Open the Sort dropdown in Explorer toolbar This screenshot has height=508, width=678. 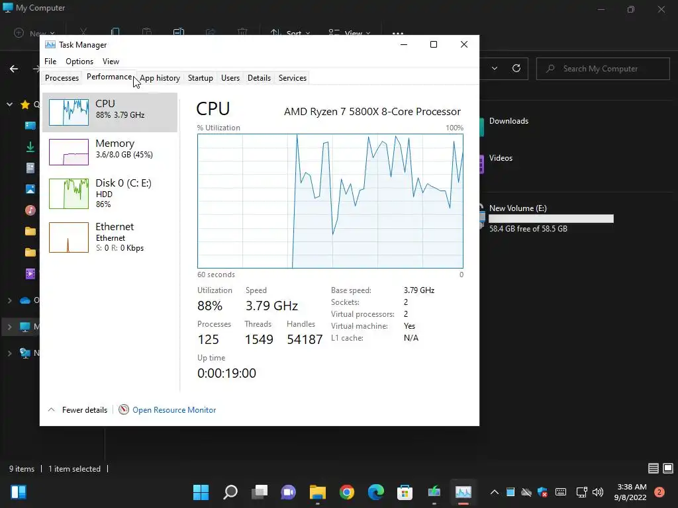[290, 33]
